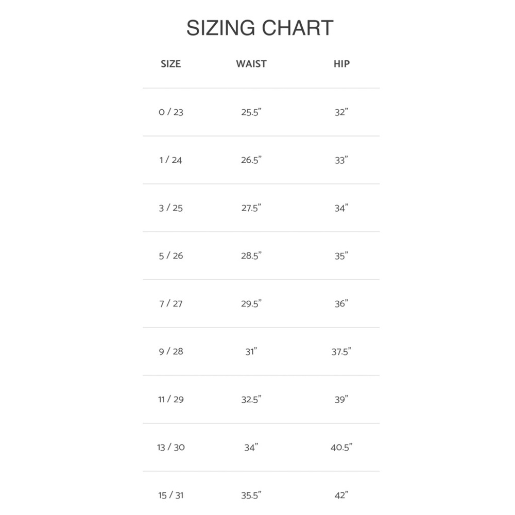Click the 25.5" waist value

click(x=251, y=112)
